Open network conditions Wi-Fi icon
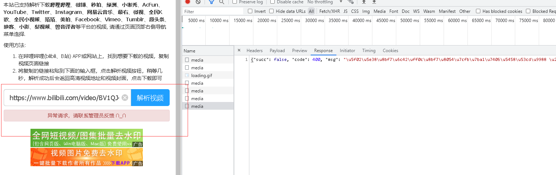 (351, 2)
